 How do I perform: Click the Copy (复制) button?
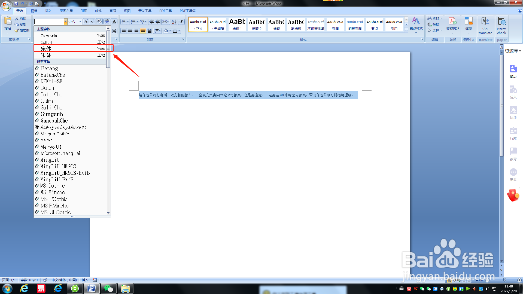[21, 24]
